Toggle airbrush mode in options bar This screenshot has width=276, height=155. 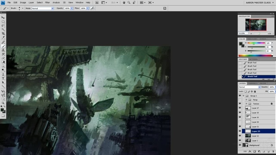92,8
